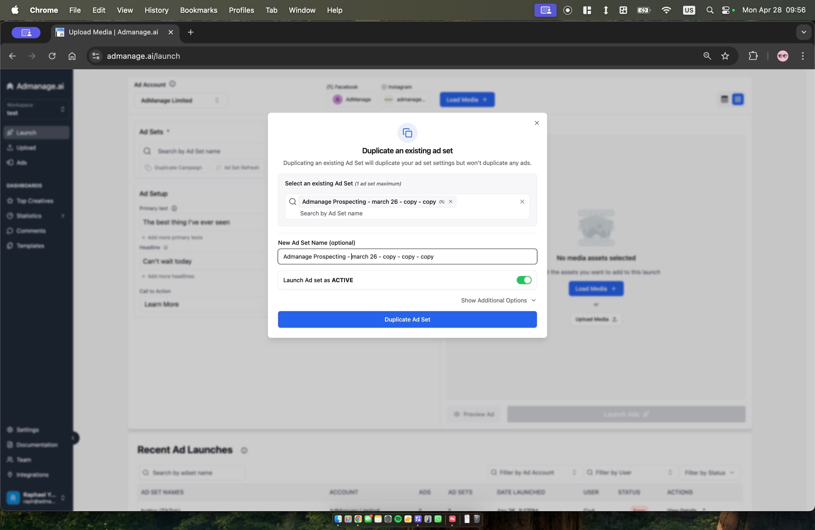
Task: Open the Bookmarks menu
Action: (x=198, y=10)
